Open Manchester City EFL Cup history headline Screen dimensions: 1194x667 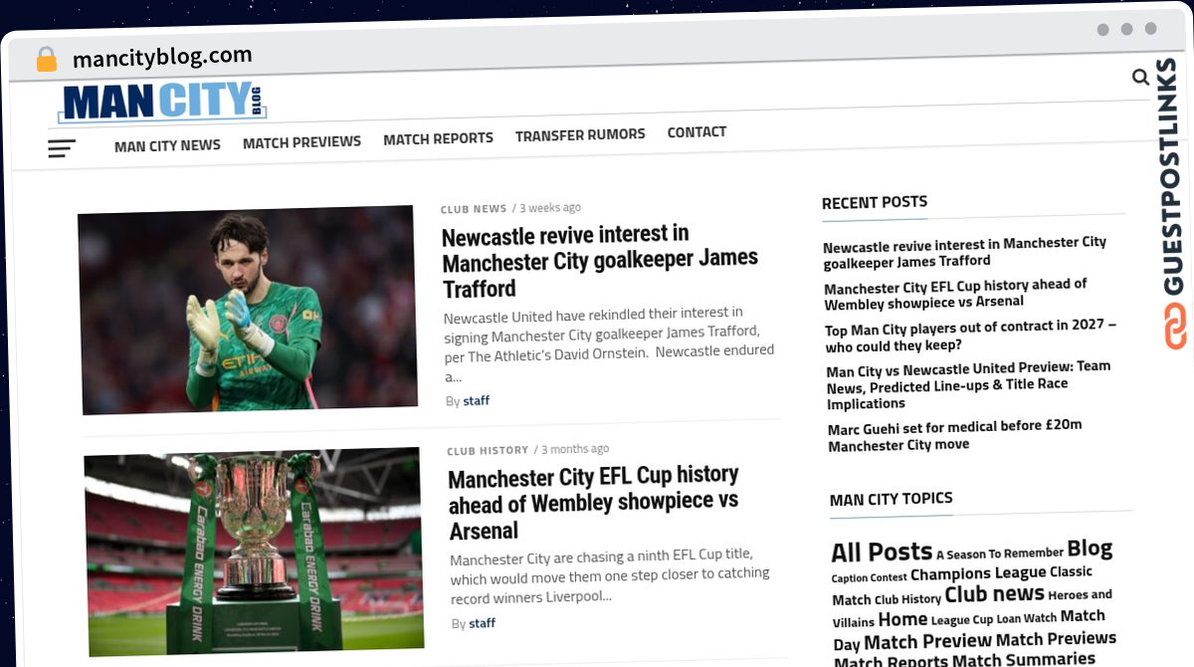coord(594,503)
